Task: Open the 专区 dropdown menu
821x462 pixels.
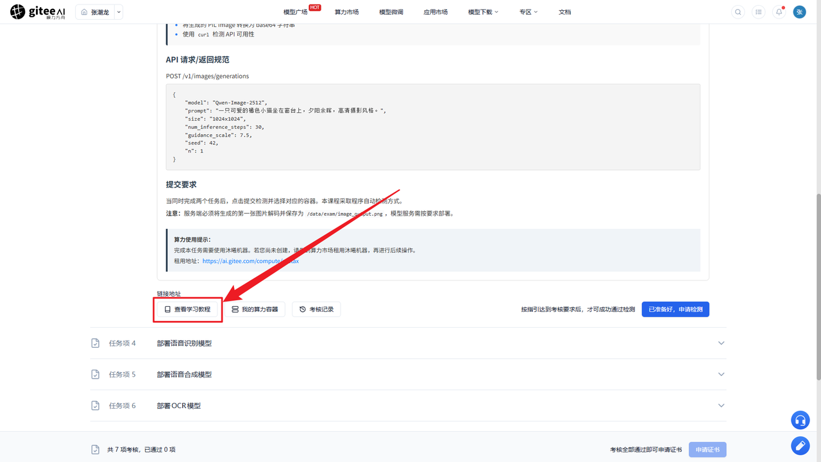Action: [529, 12]
